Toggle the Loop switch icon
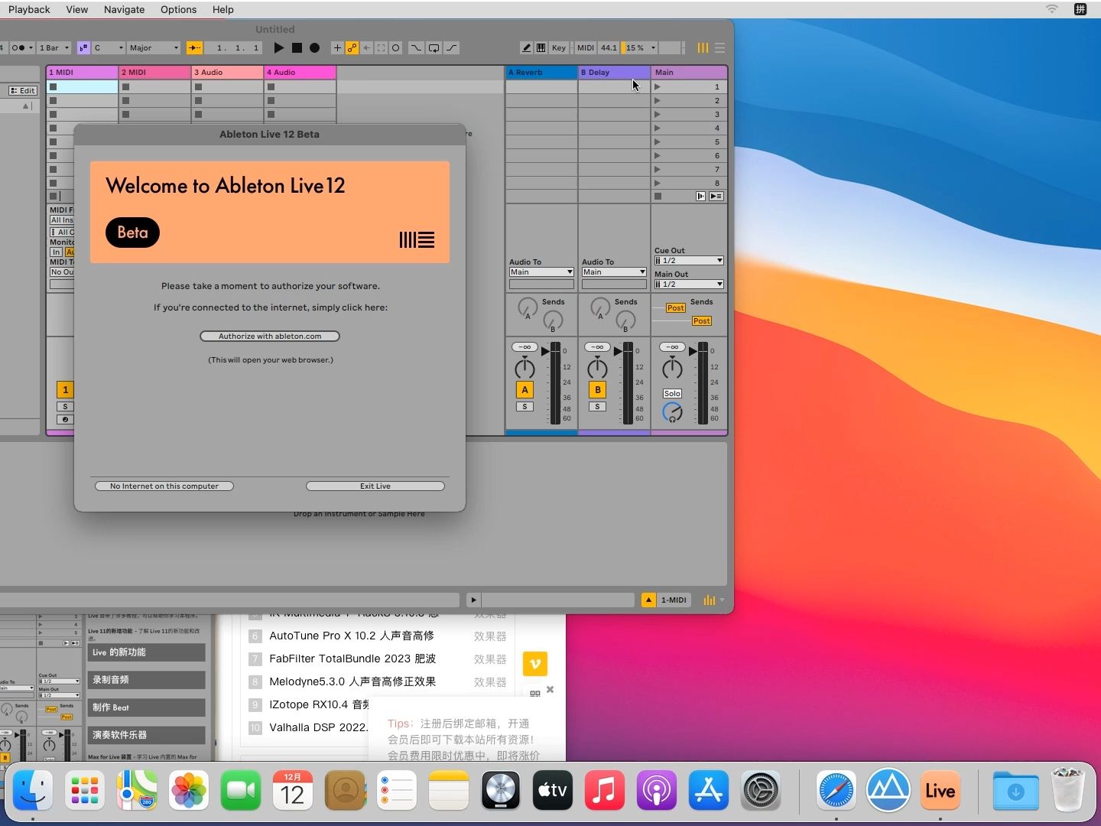Image resolution: width=1101 pixels, height=826 pixels. pos(434,47)
